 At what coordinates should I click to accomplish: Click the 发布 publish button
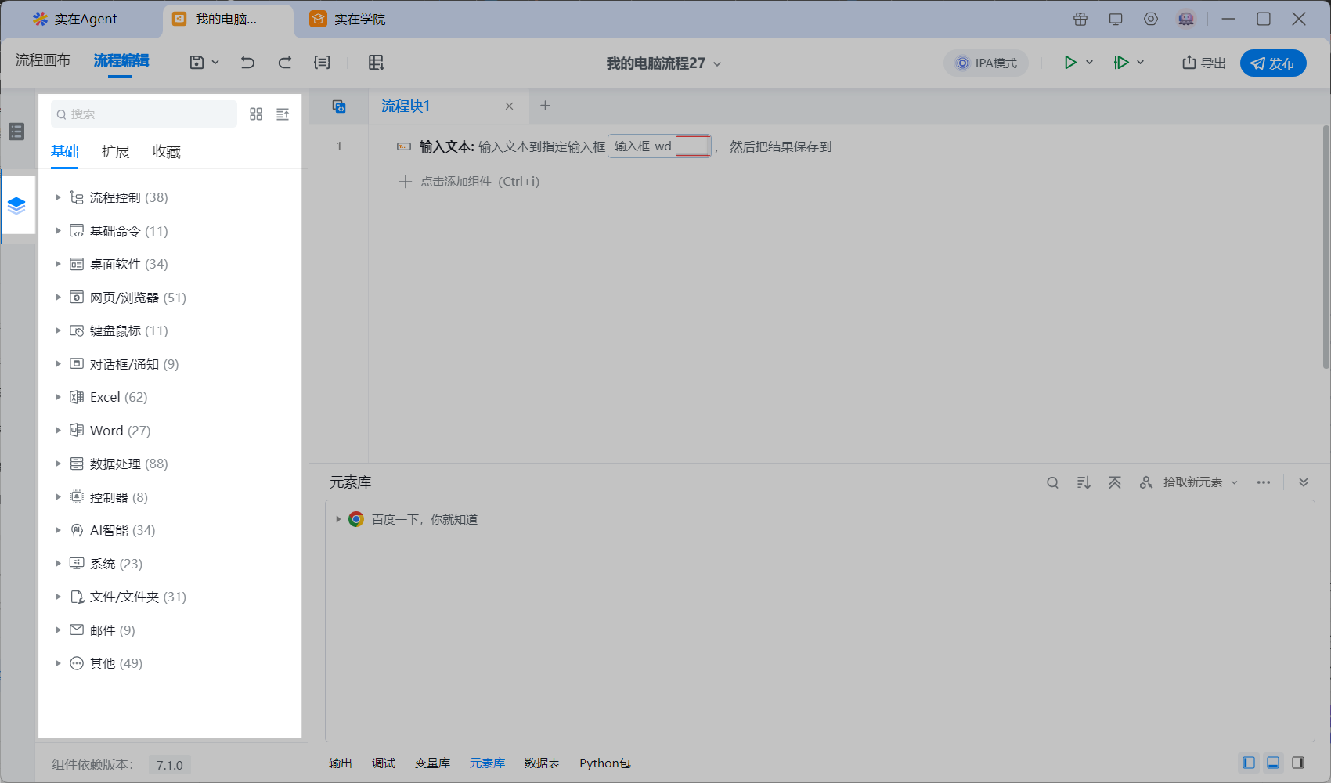coord(1273,63)
